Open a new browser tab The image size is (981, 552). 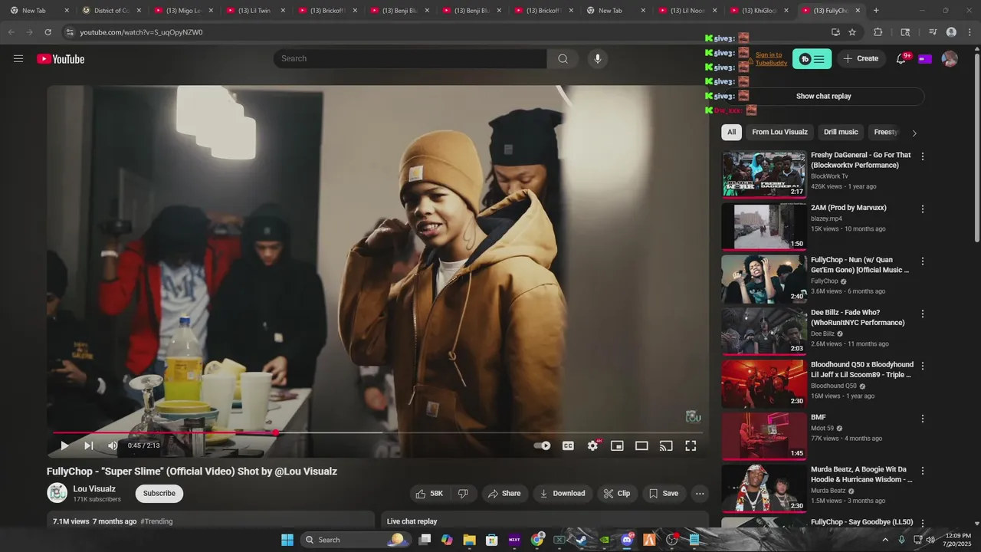click(876, 11)
